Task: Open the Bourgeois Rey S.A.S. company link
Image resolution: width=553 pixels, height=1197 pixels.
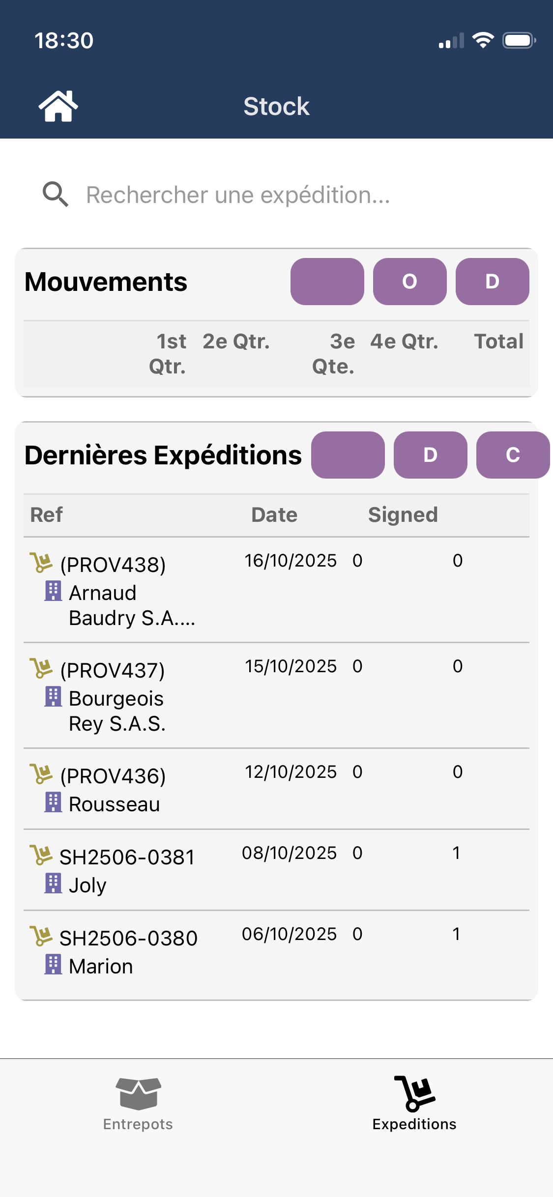Action: point(117,711)
